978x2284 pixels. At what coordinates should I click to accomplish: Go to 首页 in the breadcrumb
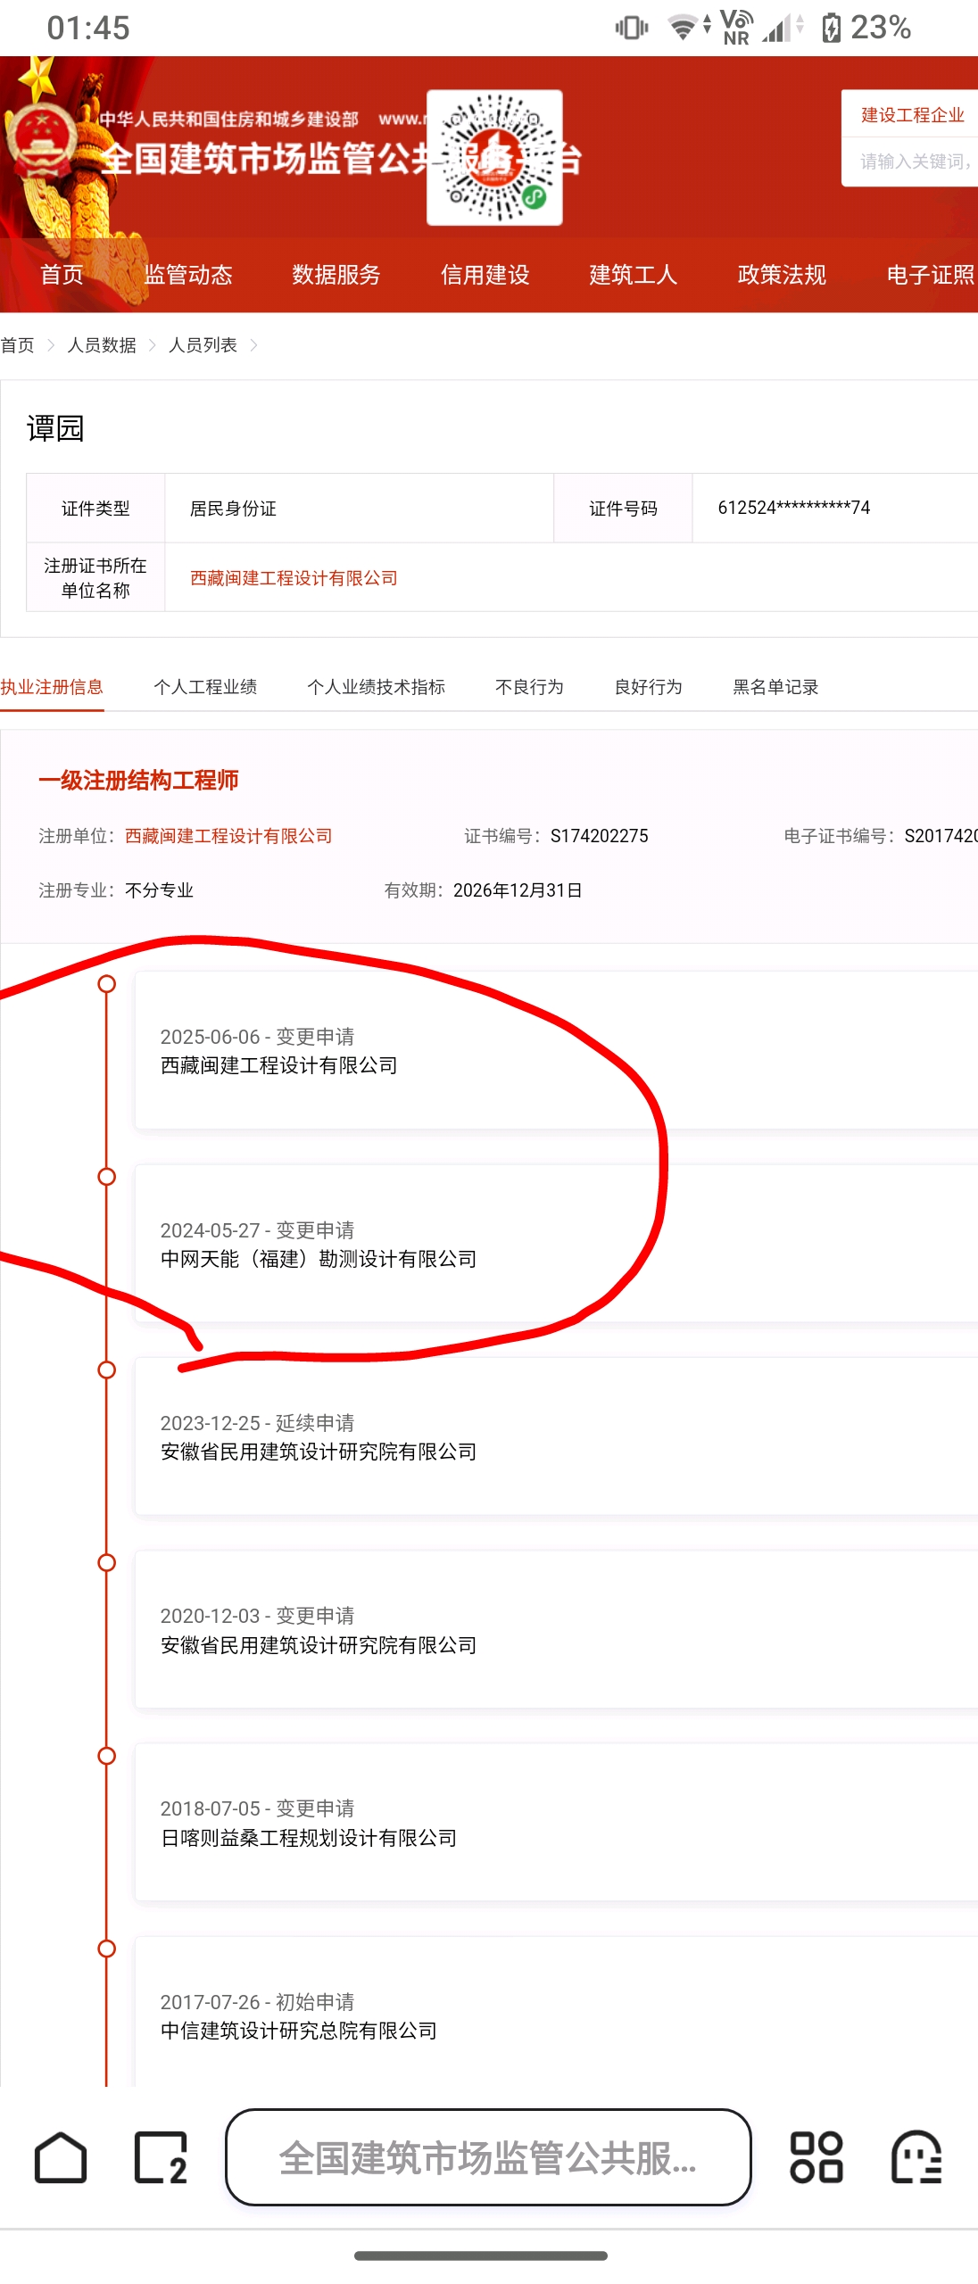click(x=18, y=345)
